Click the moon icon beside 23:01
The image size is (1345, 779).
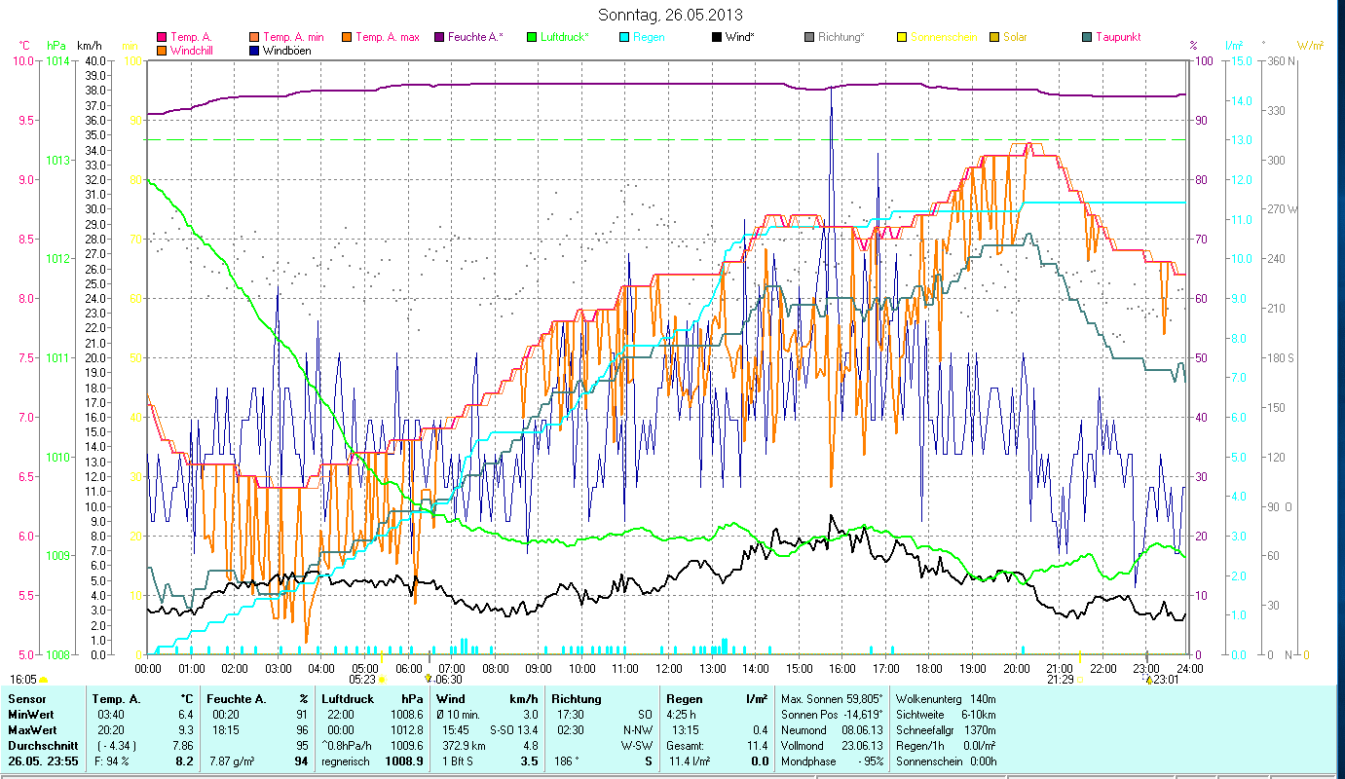tap(1149, 680)
